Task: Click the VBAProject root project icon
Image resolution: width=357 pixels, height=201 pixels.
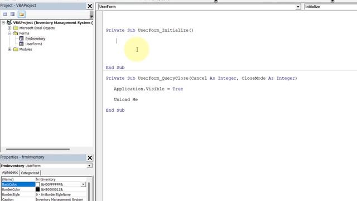Action: coord(9,22)
